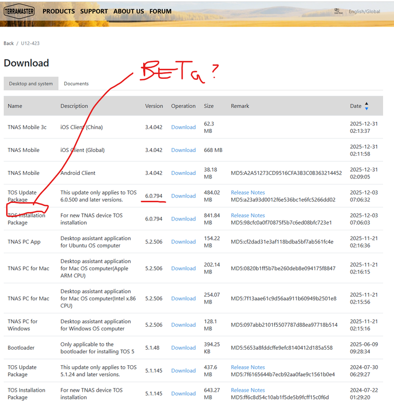This screenshot has height=415, width=394.
Task: Select the TNAS Mobile 3c name cell
Action: point(27,127)
